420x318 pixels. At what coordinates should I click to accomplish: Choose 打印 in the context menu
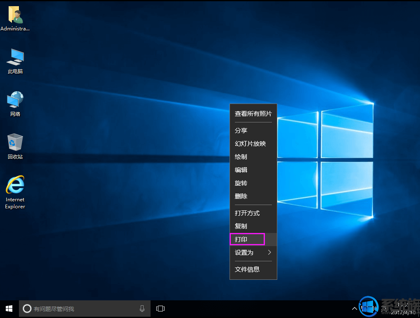pyautogui.click(x=253, y=240)
